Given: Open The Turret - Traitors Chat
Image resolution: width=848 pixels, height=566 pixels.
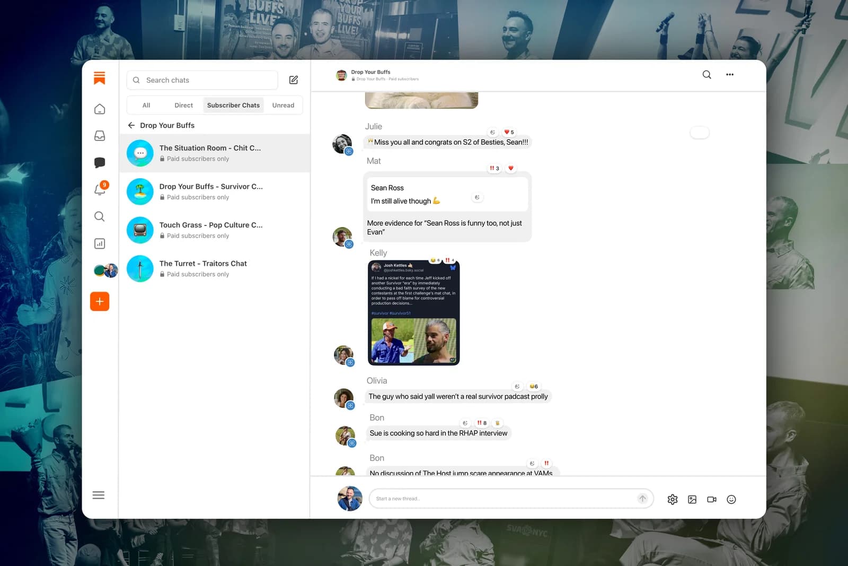Looking at the screenshot, I should [215, 268].
